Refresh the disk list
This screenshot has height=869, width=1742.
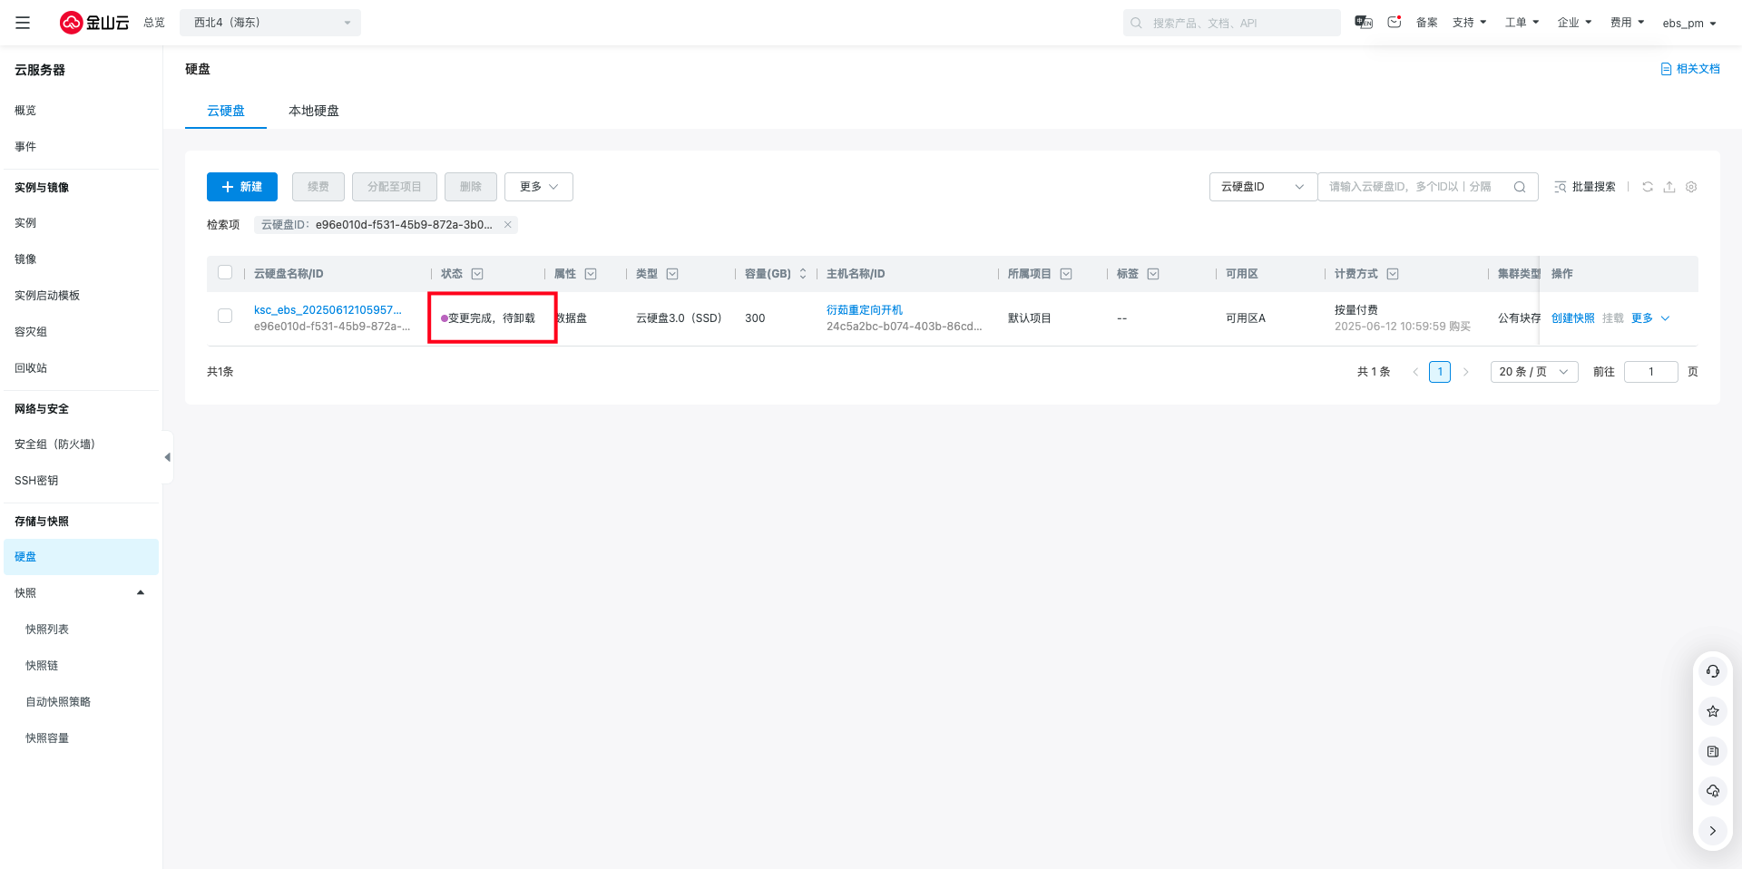click(1648, 187)
